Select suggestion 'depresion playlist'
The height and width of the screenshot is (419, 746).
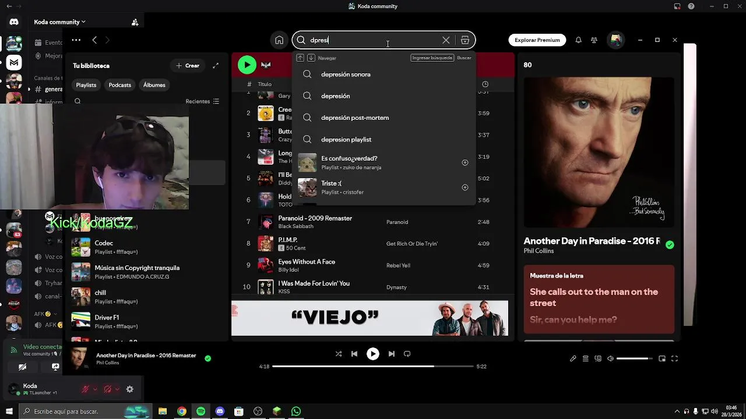(384, 140)
